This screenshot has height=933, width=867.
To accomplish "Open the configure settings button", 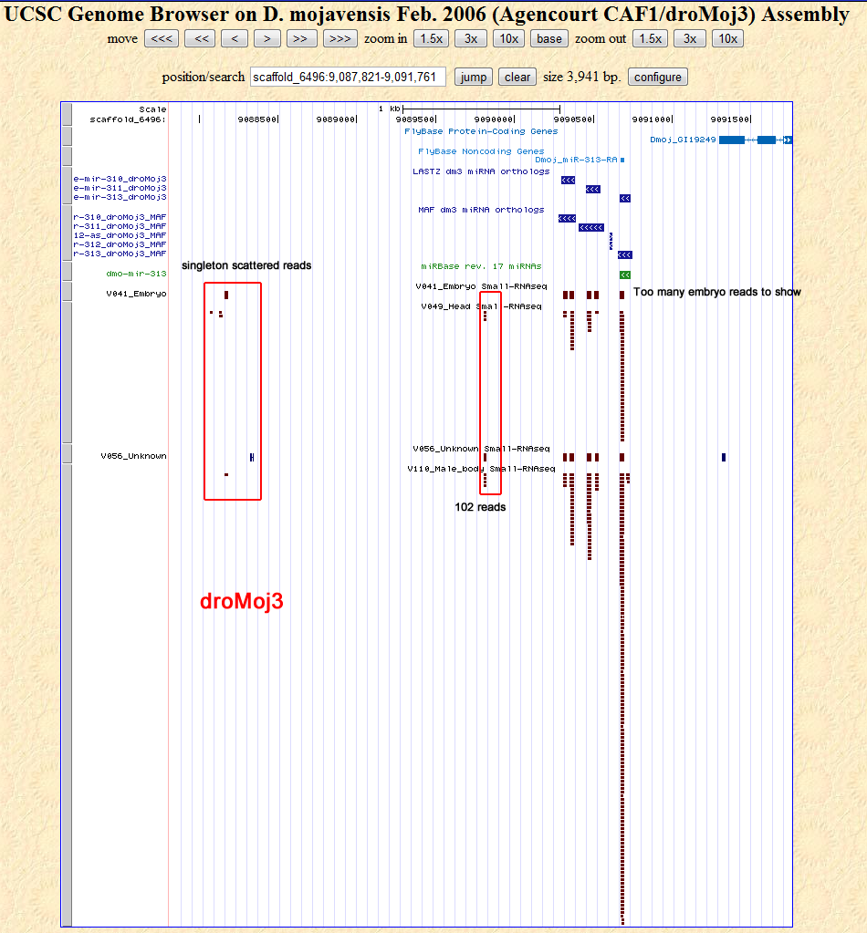I will [657, 78].
